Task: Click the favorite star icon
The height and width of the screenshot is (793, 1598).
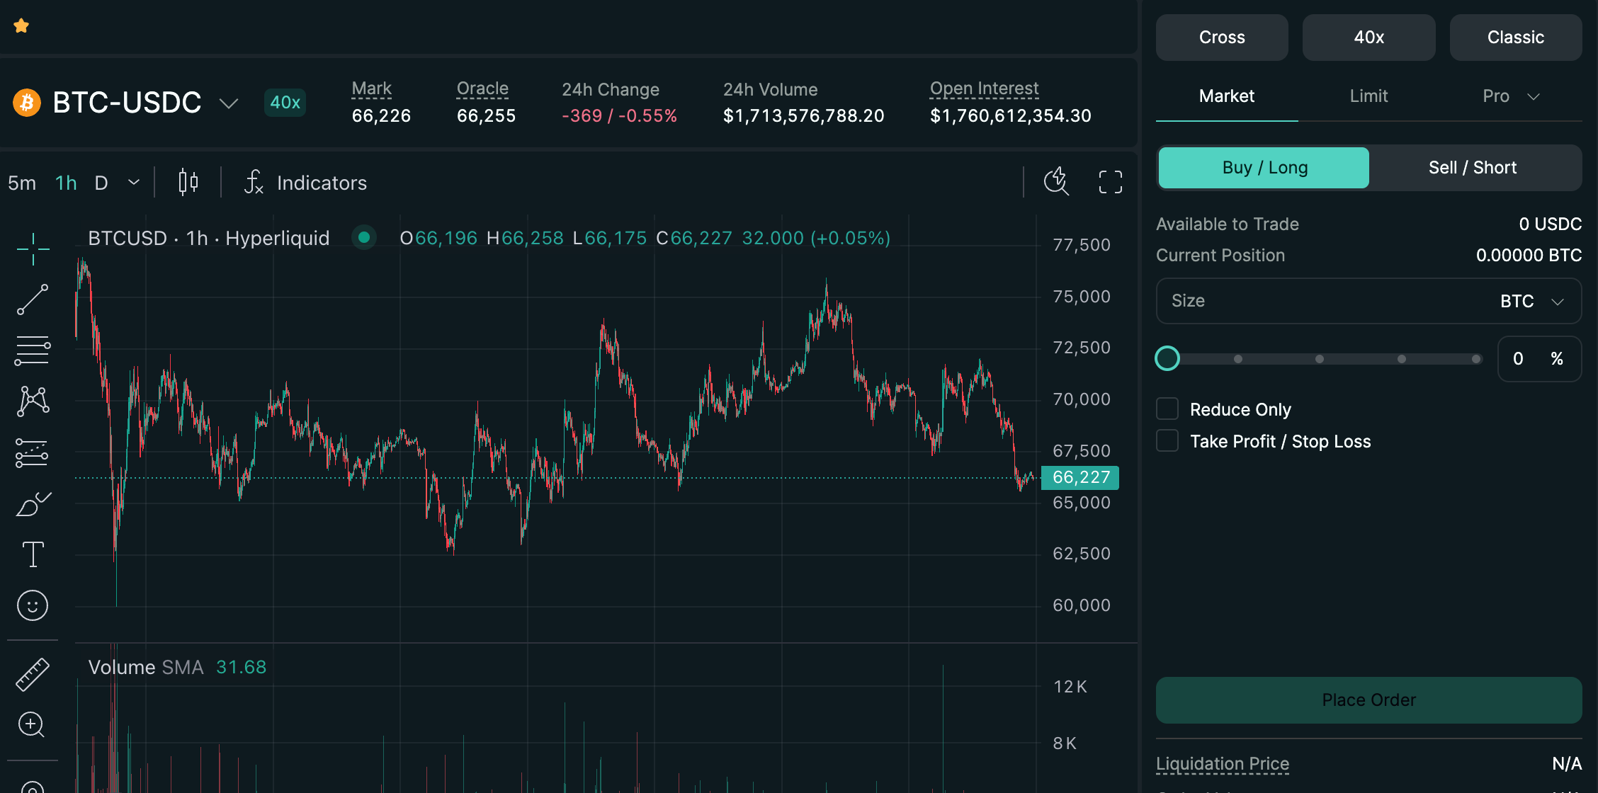Action: click(21, 26)
